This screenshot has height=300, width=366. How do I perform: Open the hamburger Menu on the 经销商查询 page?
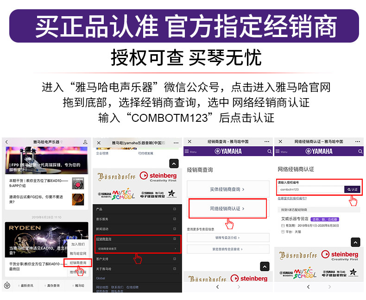click(190, 151)
